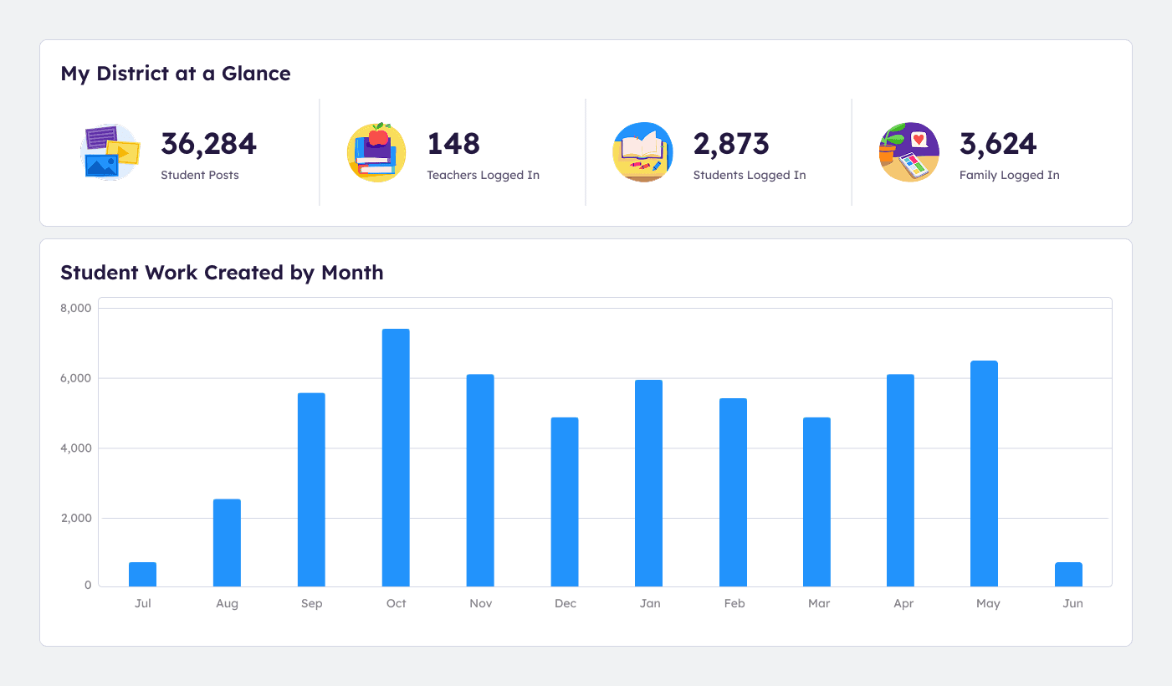The image size is (1172, 686).
Task: Click the Jun axis label
Action: pyautogui.click(x=1072, y=602)
